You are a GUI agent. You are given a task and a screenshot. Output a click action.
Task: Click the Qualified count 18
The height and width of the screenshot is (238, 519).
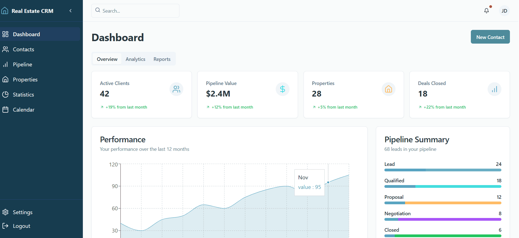pyautogui.click(x=499, y=181)
